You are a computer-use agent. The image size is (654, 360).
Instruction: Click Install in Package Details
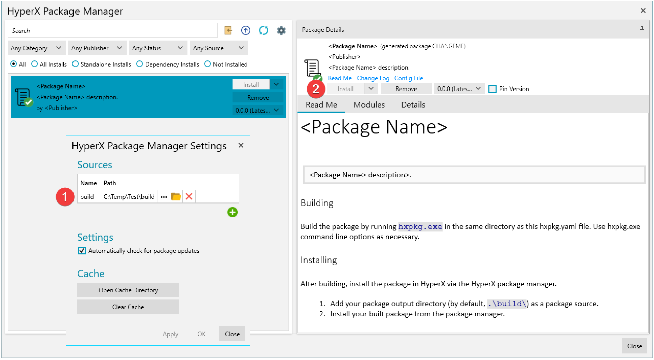(x=345, y=89)
